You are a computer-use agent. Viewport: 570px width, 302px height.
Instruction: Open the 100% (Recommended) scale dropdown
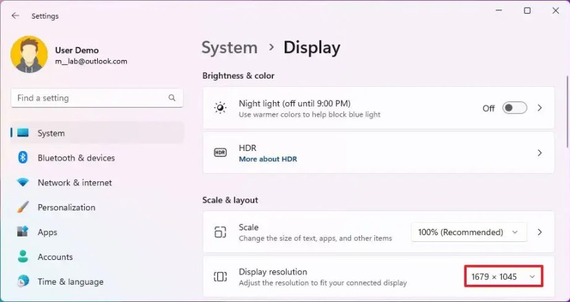(x=469, y=232)
